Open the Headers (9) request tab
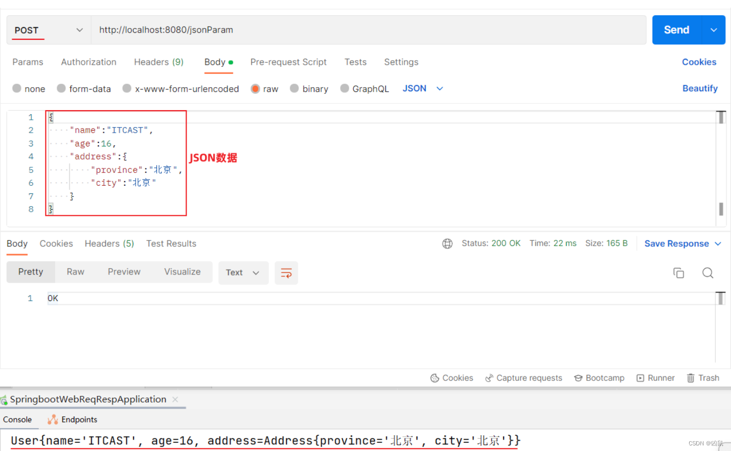The height and width of the screenshot is (451, 731). tap(159, 62)
